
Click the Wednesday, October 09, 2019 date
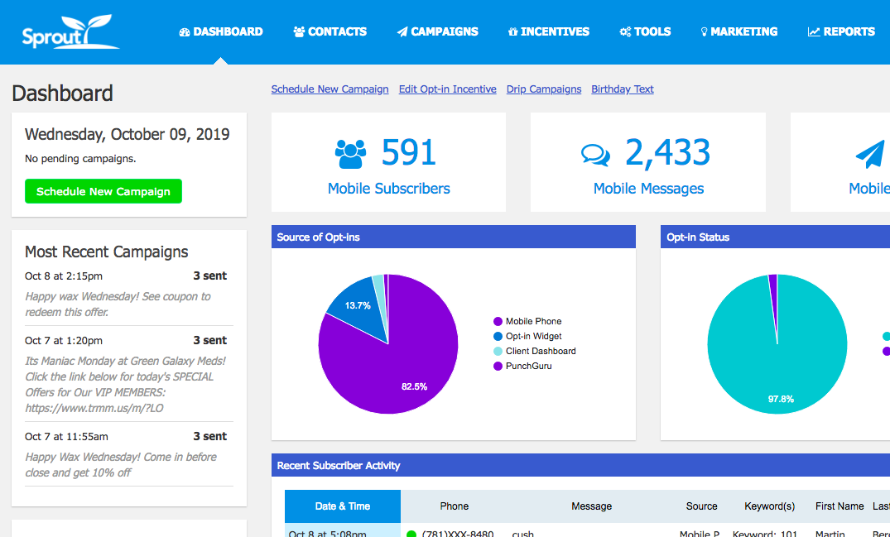[127, 134]
